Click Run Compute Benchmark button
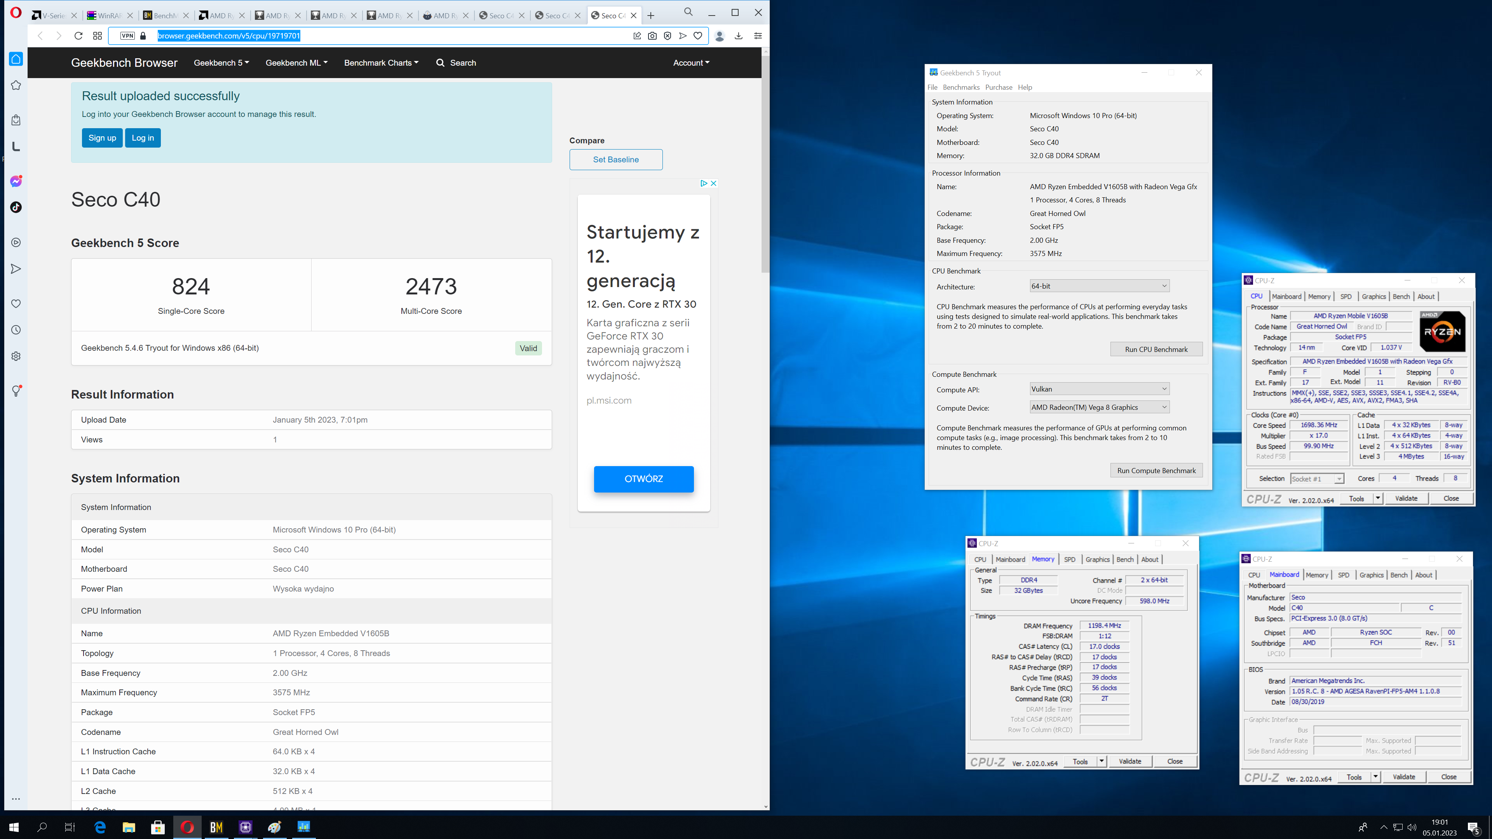Screen dimensions: 1492x839 1156,471
